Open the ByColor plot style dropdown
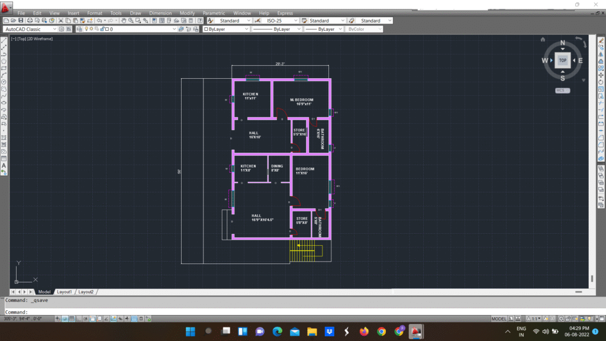Viewport: 606px width, 341px height. [x=364, y=29]
